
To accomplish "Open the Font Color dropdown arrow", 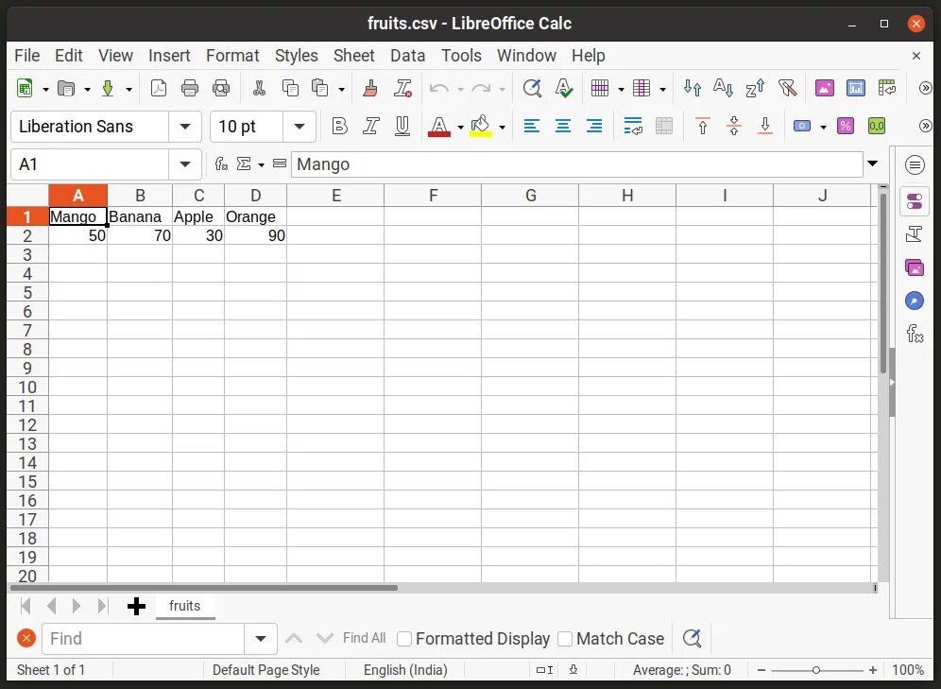I will (x=460, y=127).
